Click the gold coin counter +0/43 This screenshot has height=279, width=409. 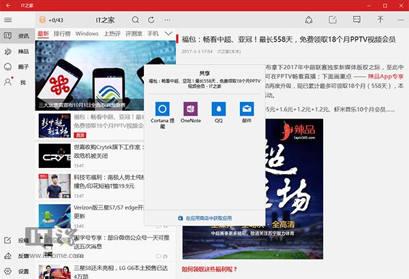pyautogui.click(x=51, y=20)
